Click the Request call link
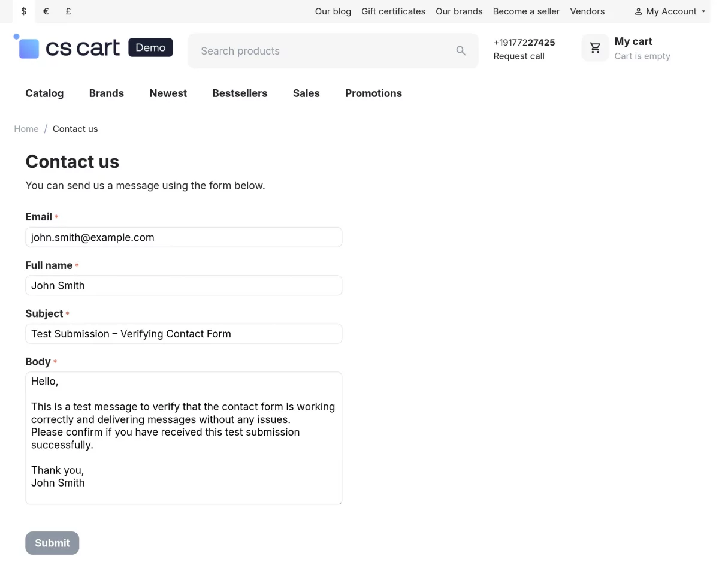Viewport: 719px width, 565px height. pyautogui.click(x=519, y=56)
